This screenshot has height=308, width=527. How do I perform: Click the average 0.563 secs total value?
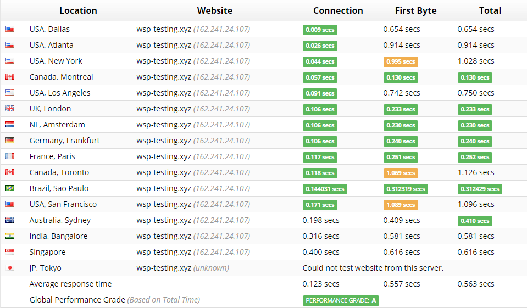pyautogui.click(x=476, y=284)
